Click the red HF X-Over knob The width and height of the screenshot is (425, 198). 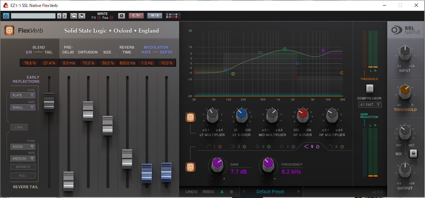click(303, 116)
